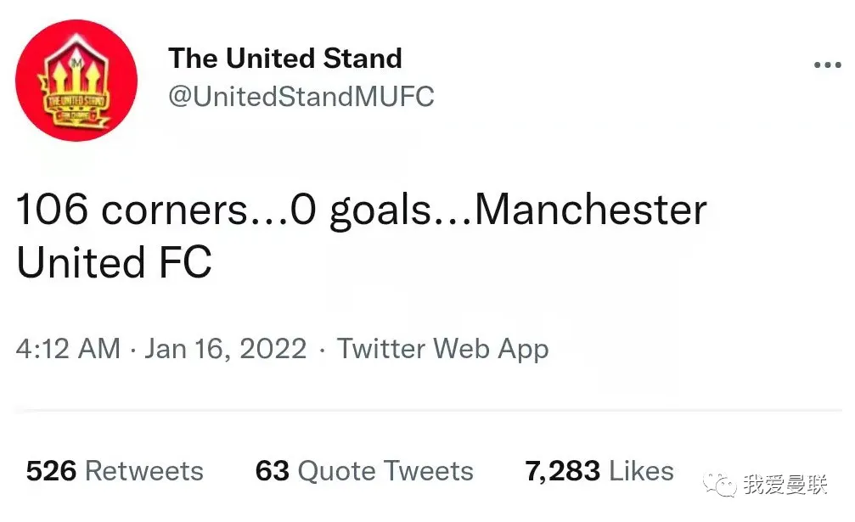Open the @UnitedStandMUFC handle link
855x522 pixels.
301,97
